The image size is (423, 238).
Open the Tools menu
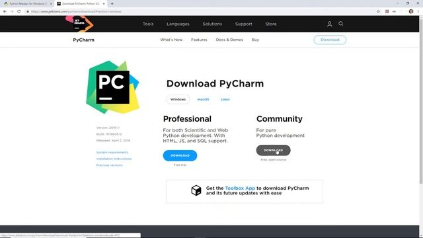(148, 24)
